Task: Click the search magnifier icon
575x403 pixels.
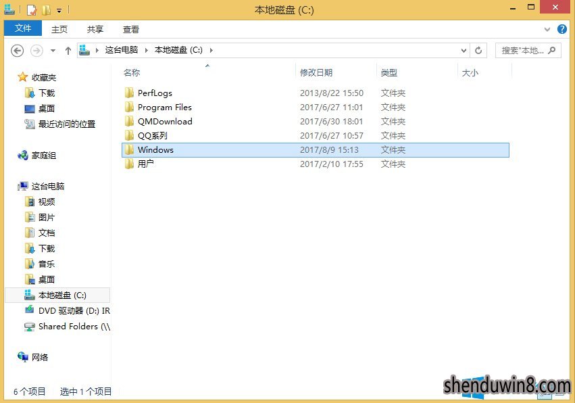Action: point(552,50)
